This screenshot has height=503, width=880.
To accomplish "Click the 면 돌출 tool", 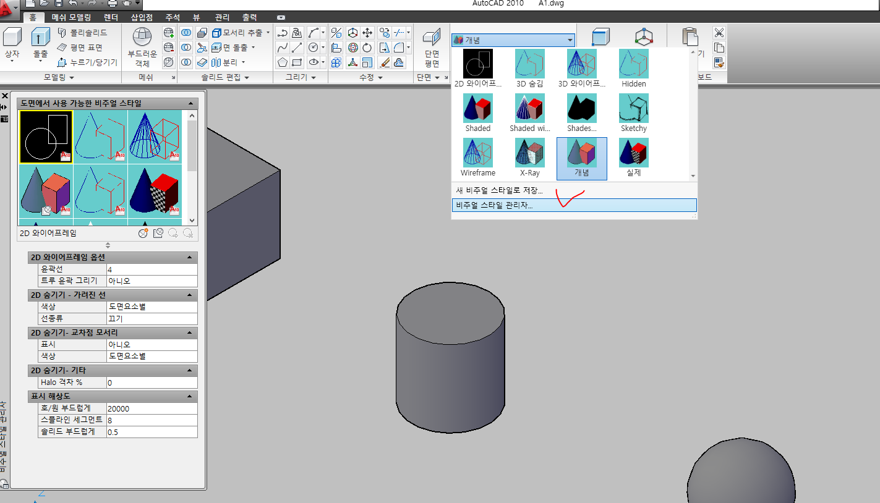I will click(229, 48).
